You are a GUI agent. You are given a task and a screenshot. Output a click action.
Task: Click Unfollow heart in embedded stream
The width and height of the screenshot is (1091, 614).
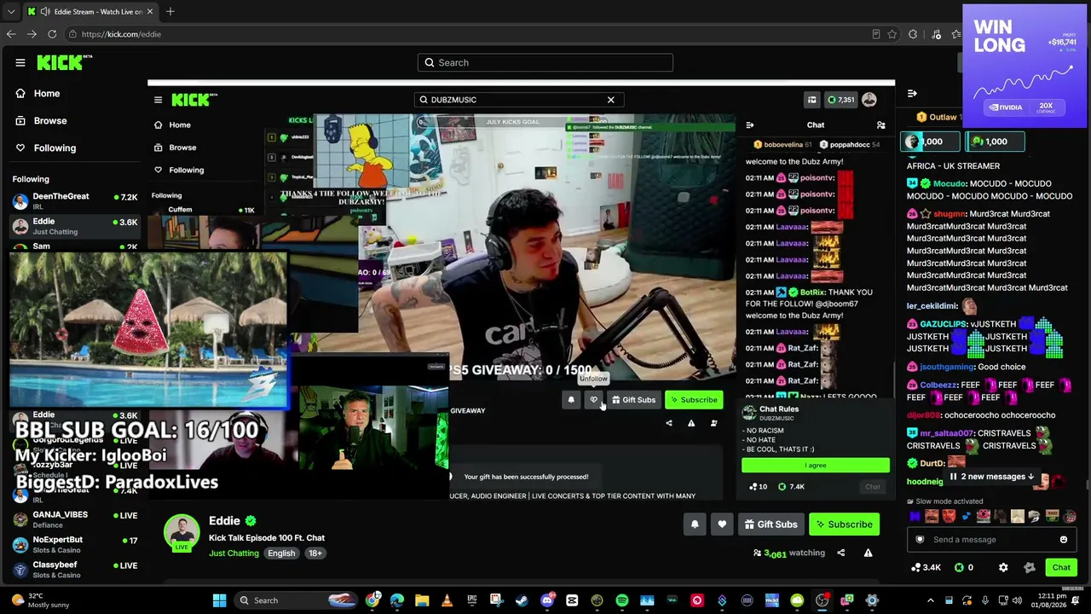click(x=594, y=400)
